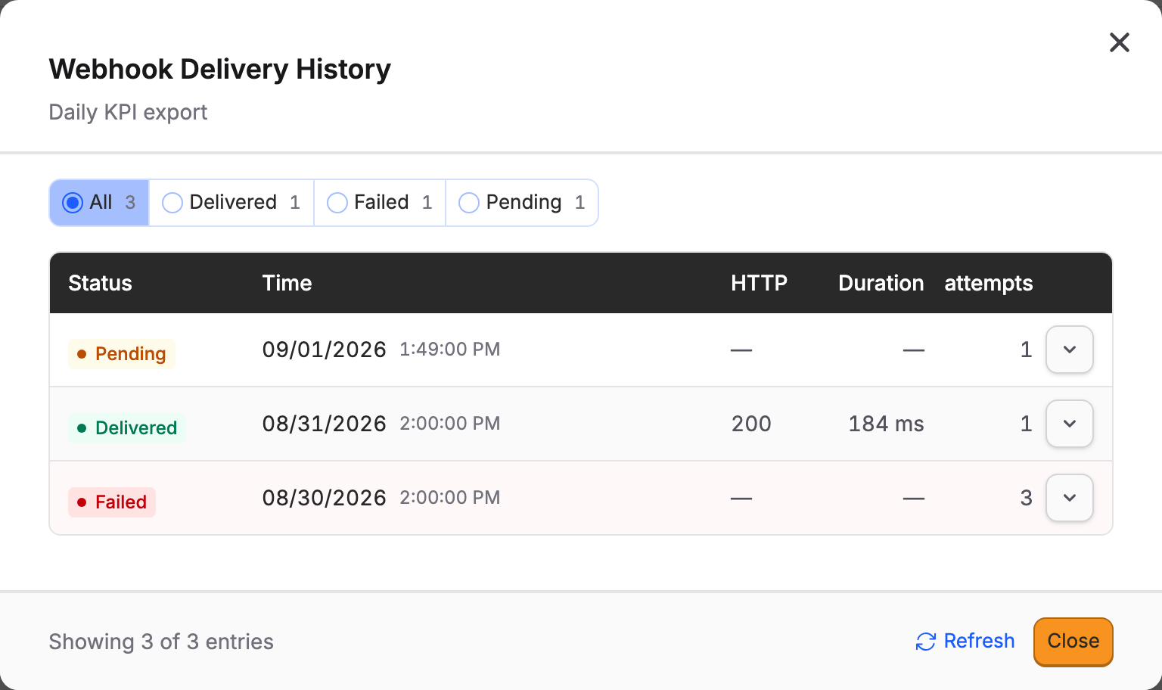Click the Failed status badge
Screen dimensions: 1162x690
(112, 502)
